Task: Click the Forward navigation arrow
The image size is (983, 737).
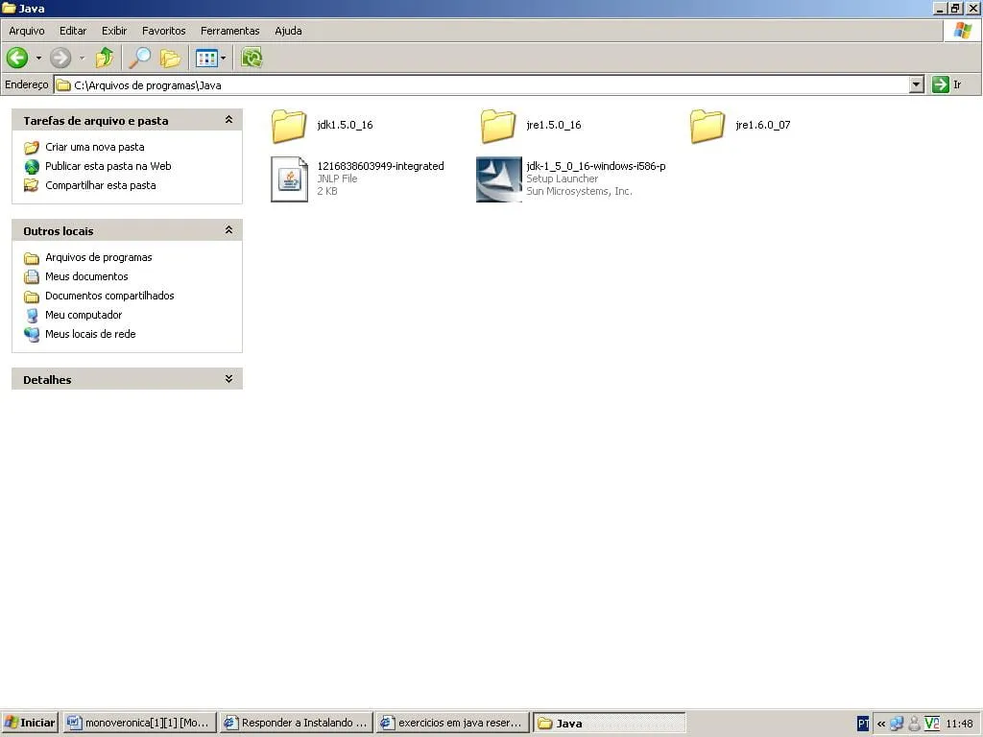Action: [x=60, y=59]
